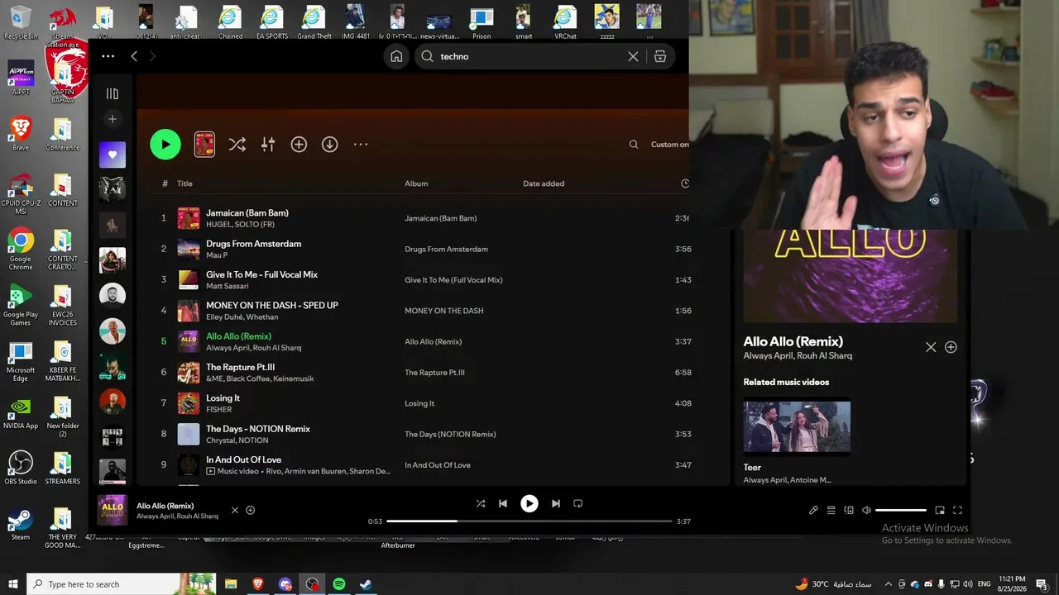
Task: Select 'Give It To Me - Full Vocal Mix'
Action: [261, 274]
